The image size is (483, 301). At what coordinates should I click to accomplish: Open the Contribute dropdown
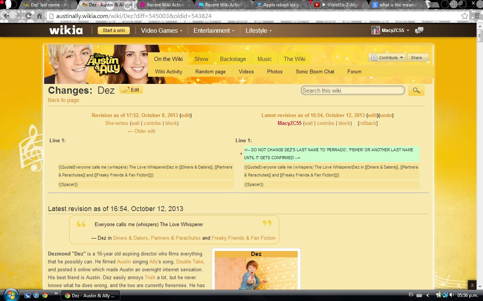coord(387,58)
